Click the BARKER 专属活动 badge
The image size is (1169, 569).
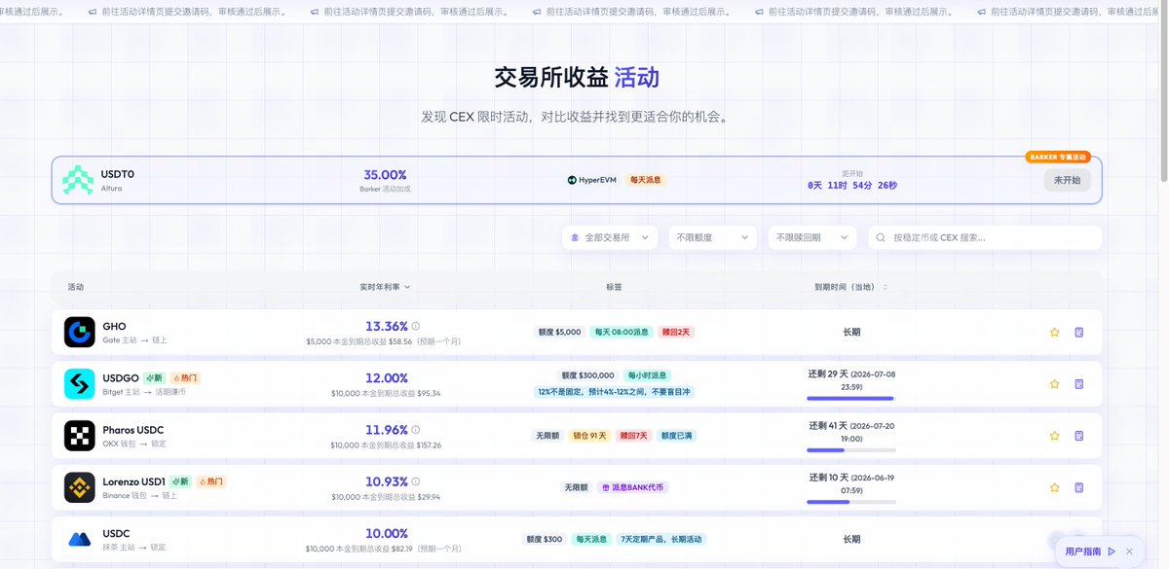[1057, 157]
